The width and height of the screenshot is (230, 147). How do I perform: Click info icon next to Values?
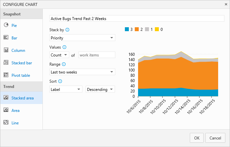(64, 47)
